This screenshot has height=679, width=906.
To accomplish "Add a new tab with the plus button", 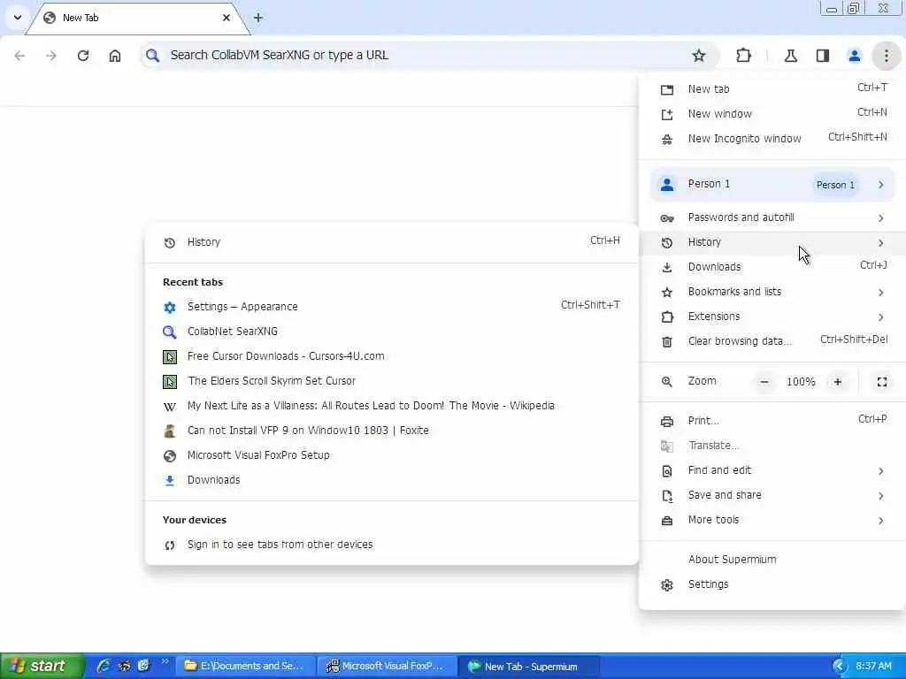I will [258, 18].
